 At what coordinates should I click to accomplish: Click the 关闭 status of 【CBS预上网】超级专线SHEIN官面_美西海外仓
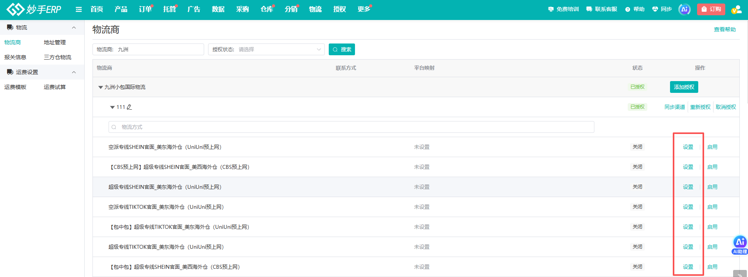[x=638, y=167]
